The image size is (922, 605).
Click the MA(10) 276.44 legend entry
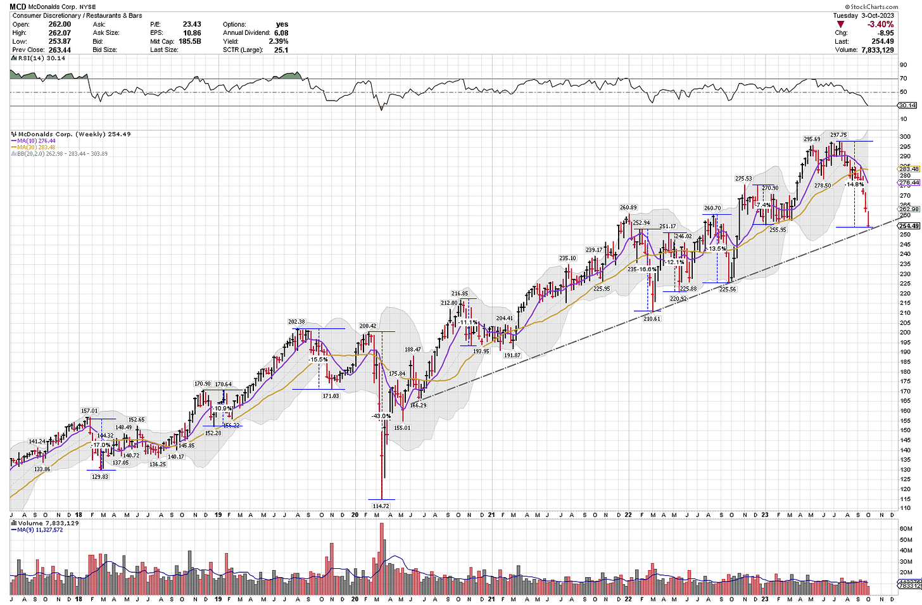(33, 141)
